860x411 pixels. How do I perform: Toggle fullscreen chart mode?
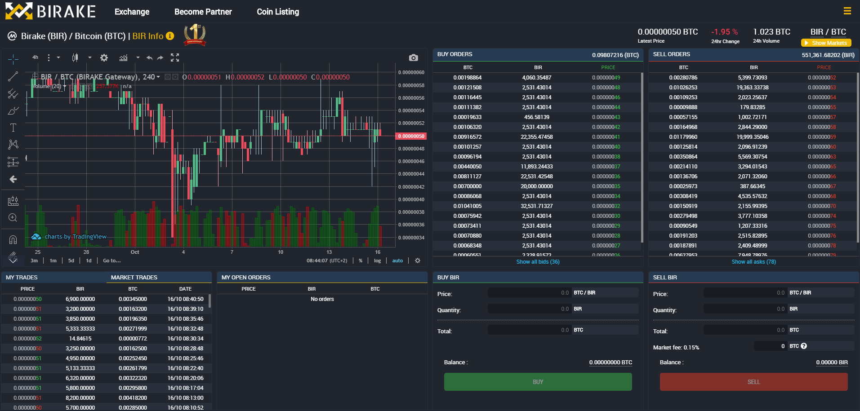point(175,57)
